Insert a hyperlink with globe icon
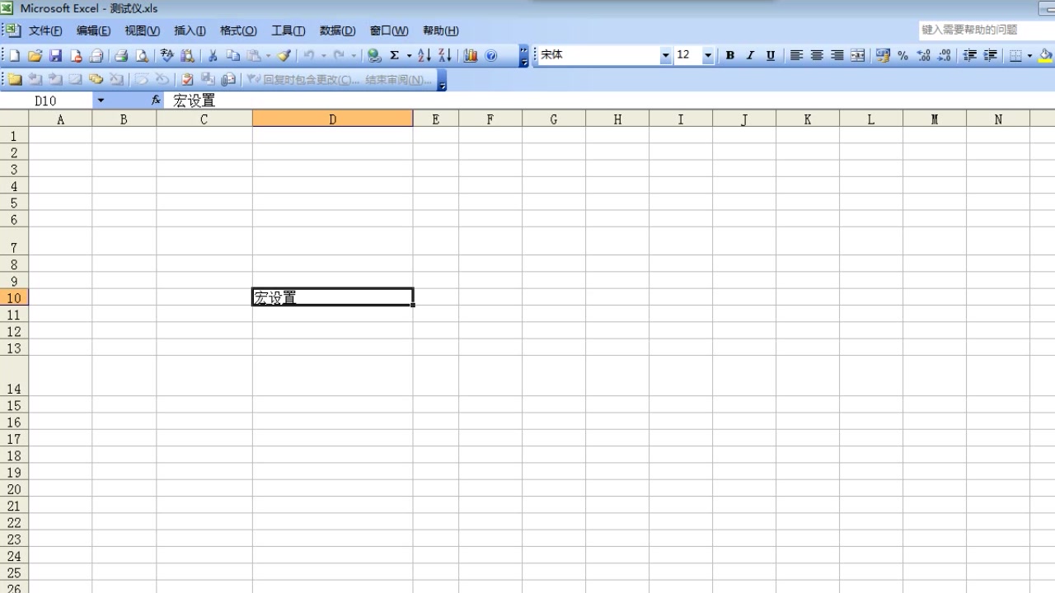 click(374, 56)
